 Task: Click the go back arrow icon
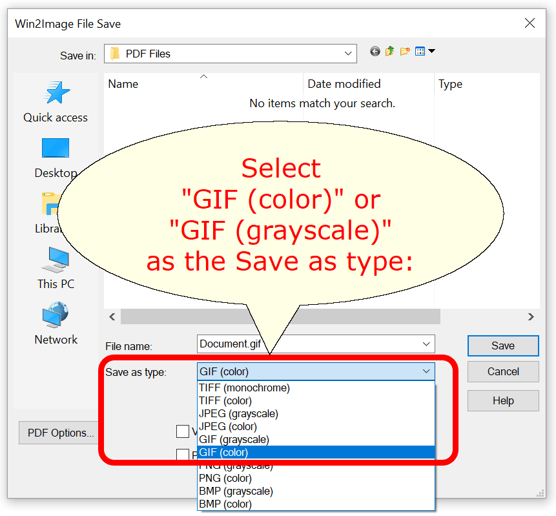(x=375, y=52)
